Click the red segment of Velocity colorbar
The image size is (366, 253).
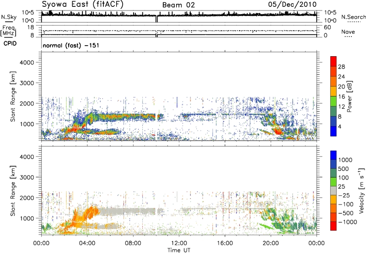point(334,226)
